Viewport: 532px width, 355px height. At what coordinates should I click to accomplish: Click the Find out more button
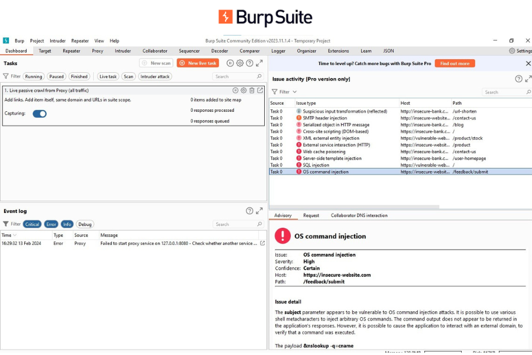(x=455, y=63)
